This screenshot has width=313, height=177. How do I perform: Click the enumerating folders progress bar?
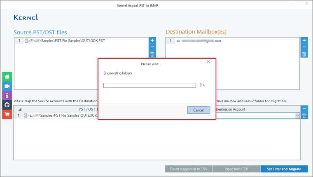(x=149, y=85)
